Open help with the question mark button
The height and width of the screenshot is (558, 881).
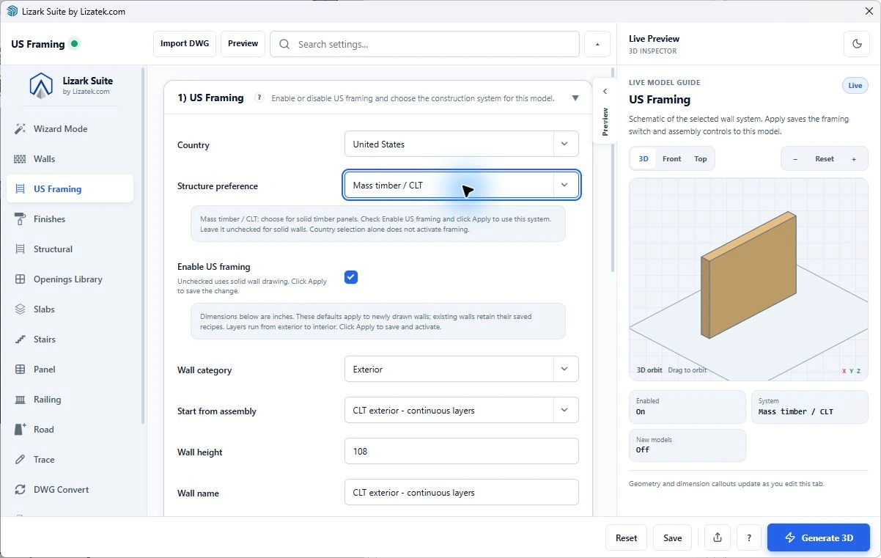[x=748, y=537]
